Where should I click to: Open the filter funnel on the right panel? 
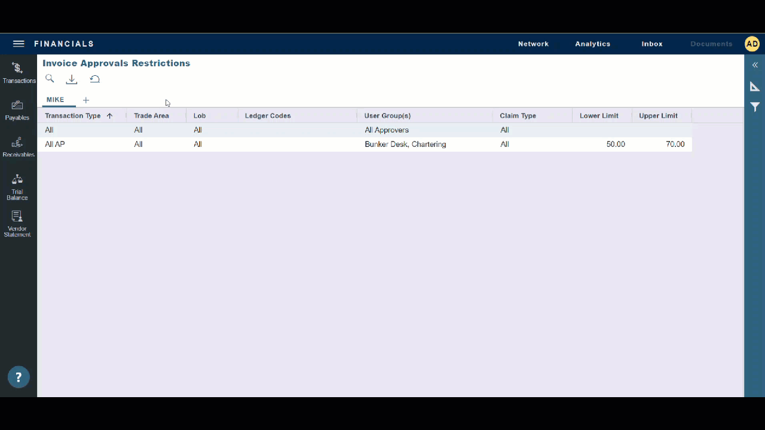pos(755,107)
